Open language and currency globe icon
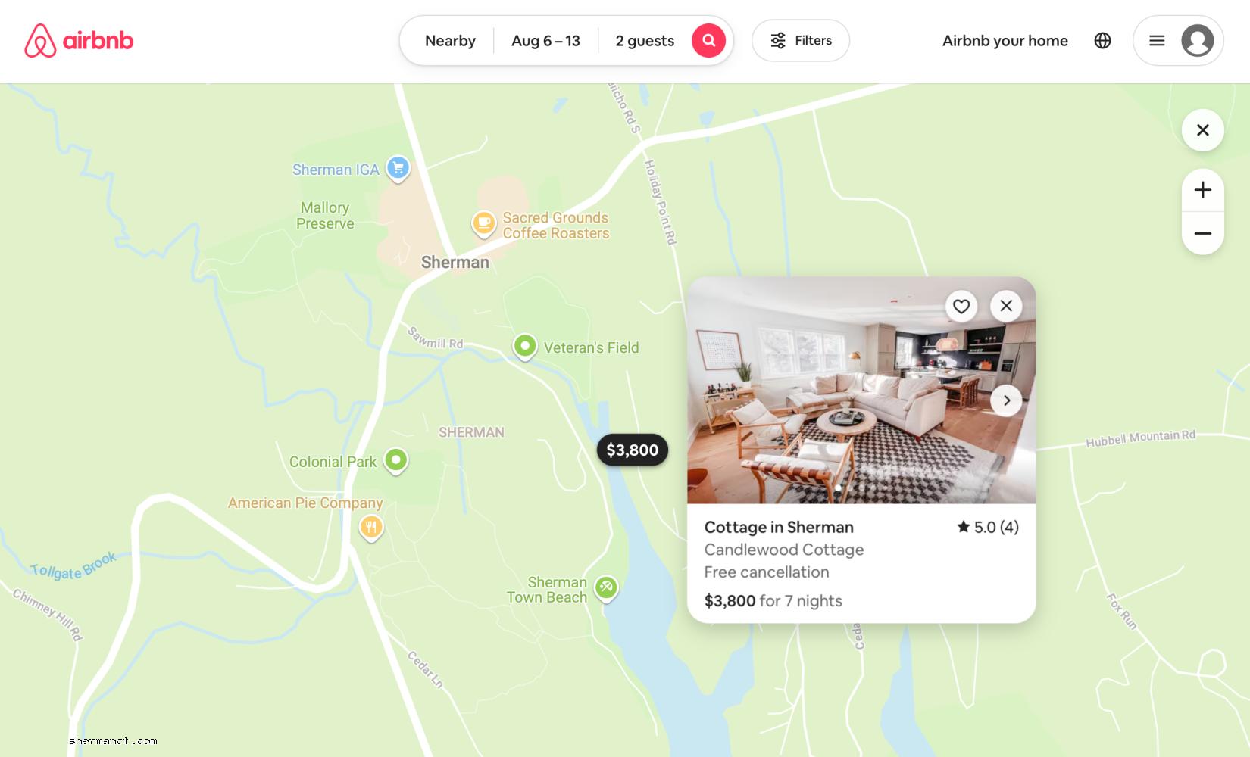Screen dimensions: 1250x757 click(1102, 41)
